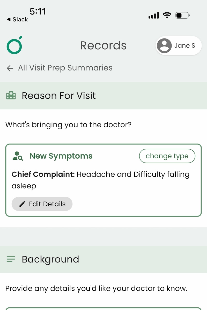Tap the pencil icon in Edit Details
207x310 pixels.
coord(23,204)
